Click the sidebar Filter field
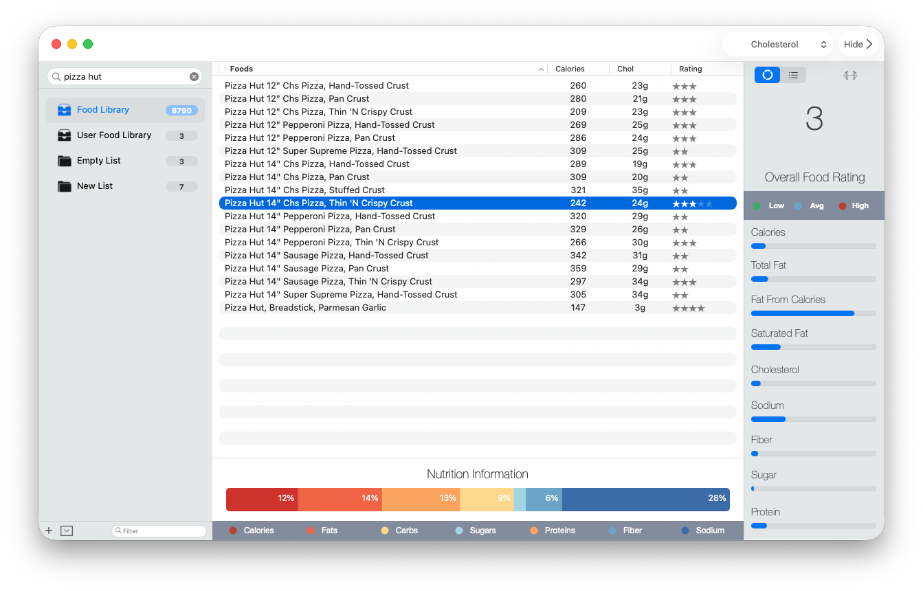 tap(159, 531)
